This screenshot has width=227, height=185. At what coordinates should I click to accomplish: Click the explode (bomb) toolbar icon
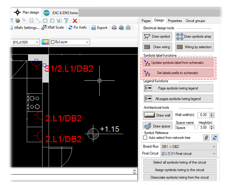pyautogui.click(x=18, y=21)
